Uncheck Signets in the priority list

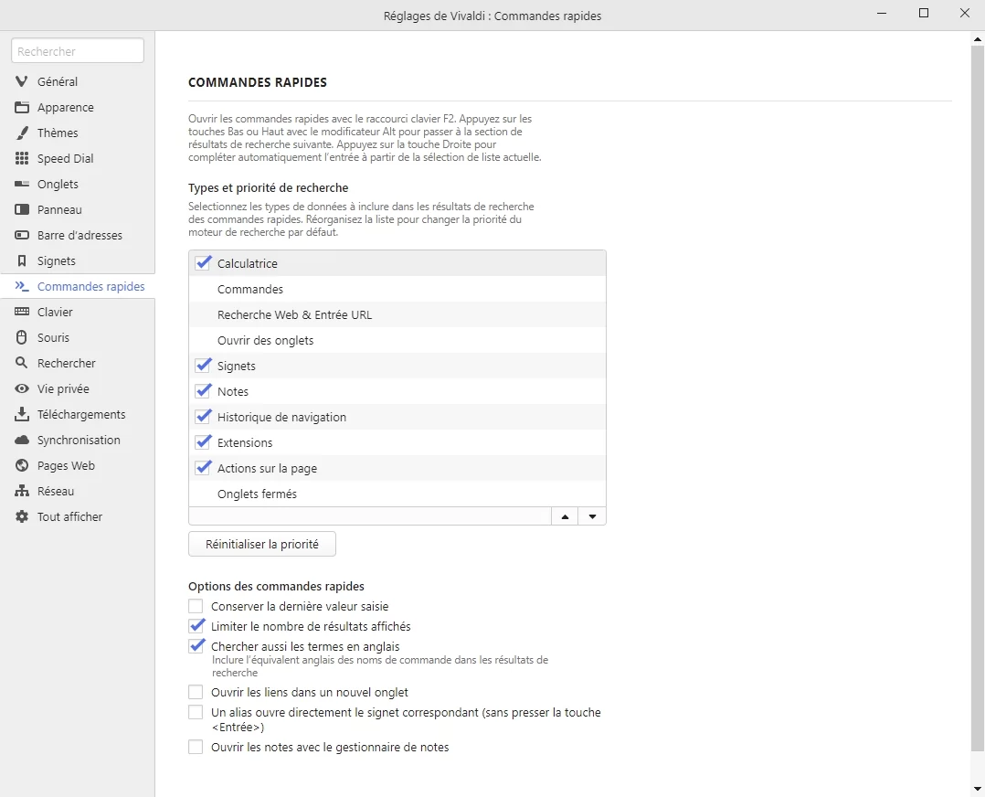point(203,366)
